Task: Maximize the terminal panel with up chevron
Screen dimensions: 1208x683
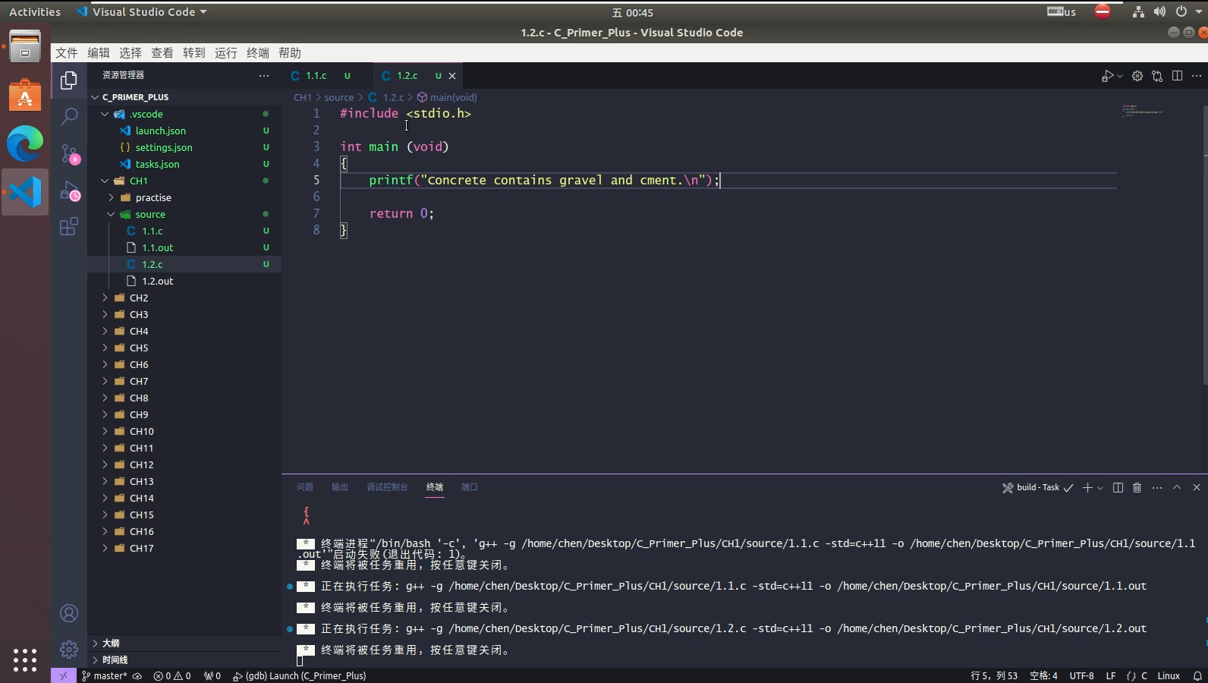Action: click(x=1177, y=487)
